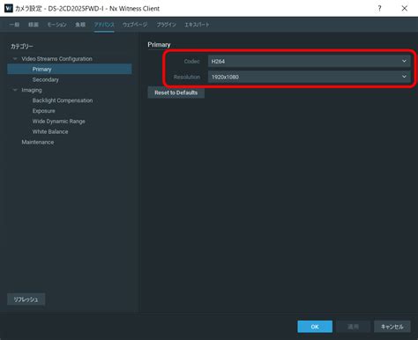Open White Balance settings
The width and height of the screenshot is (418, 340).
(50, 131)
